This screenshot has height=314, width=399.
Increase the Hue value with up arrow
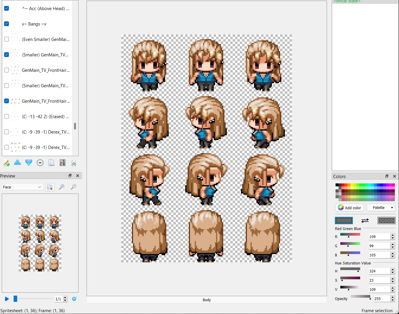pos(393,269)
